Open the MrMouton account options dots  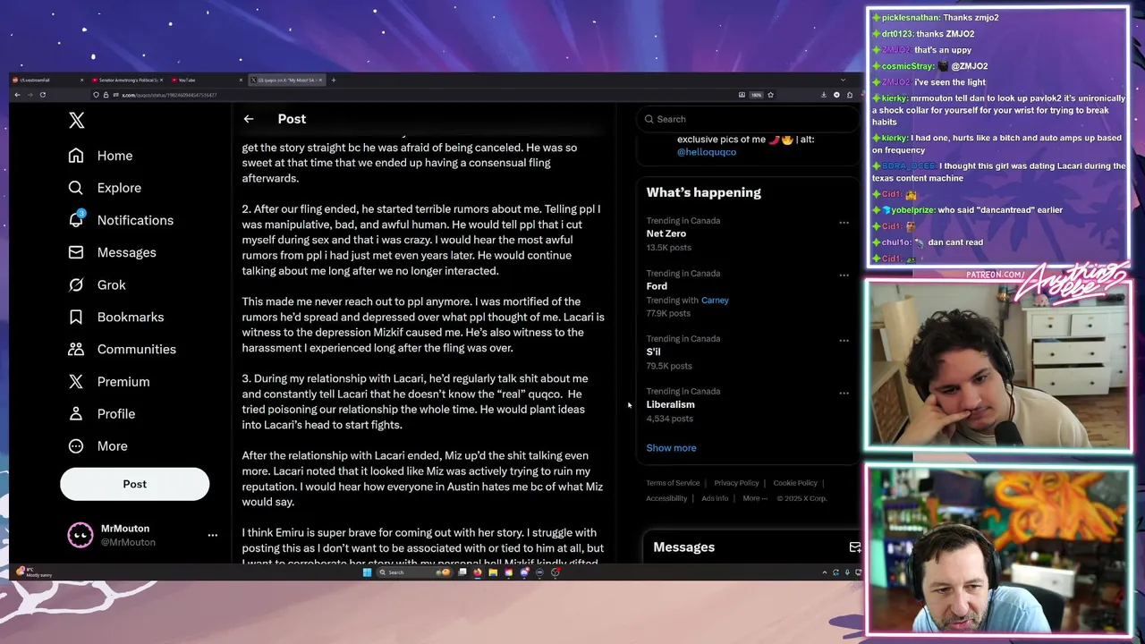212,535
